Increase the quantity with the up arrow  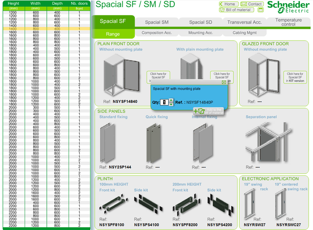[x=171, y=100]
